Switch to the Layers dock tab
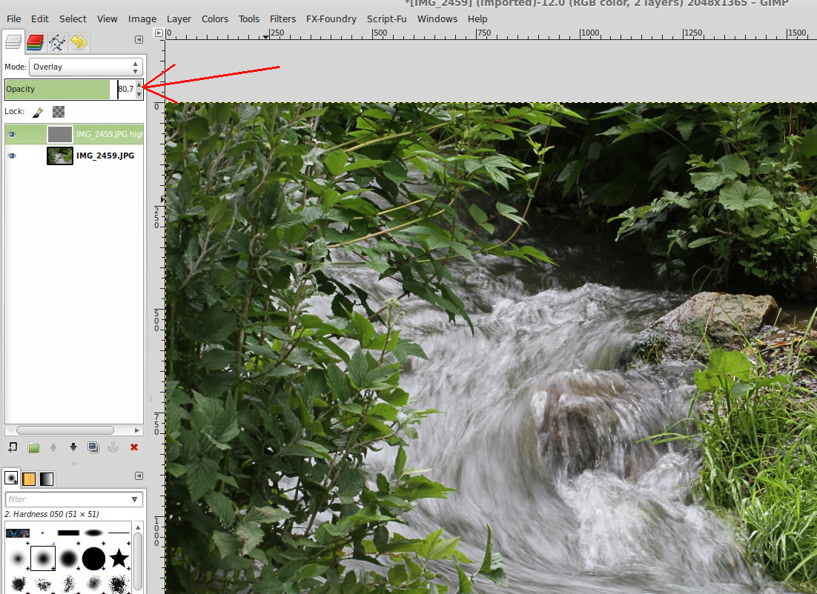The height and width of the screenshot is (594, 817). (13, 42)
